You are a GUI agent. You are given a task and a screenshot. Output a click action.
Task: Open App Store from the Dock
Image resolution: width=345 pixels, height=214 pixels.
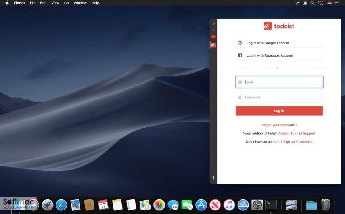click(x=201, y=205)
